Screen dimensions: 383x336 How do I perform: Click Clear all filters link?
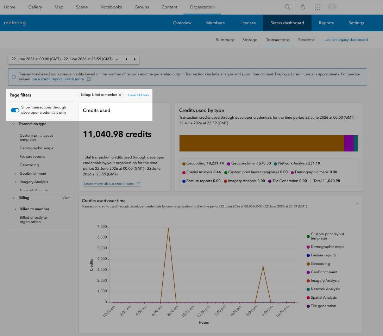click(x=138, y=95)
